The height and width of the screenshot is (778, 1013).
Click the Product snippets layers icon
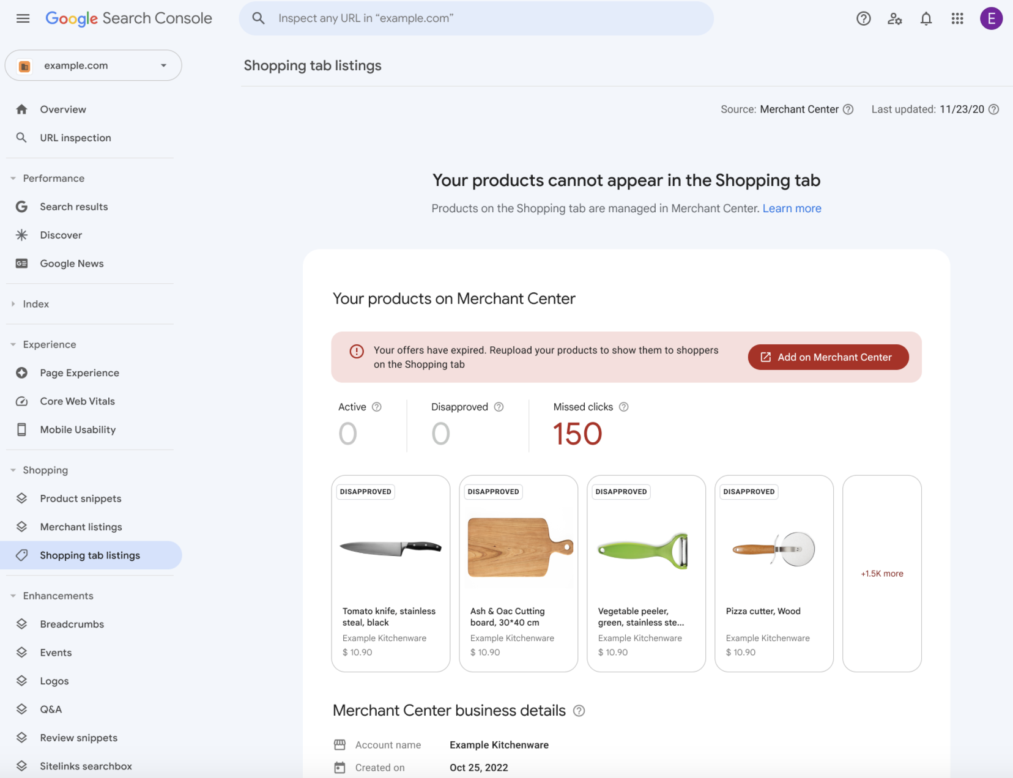(x=22, y=498)
